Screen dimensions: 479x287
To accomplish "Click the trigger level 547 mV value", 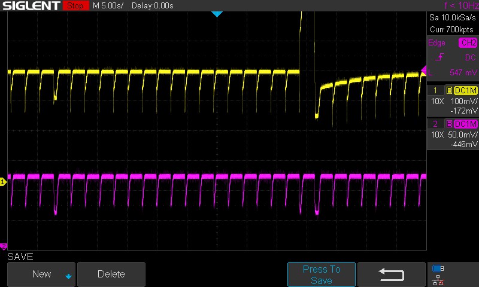I will coord(463,72).
